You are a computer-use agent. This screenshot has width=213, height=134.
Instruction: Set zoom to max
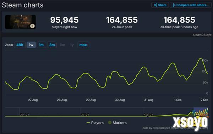pyautogui.click(x=83, y=45)
